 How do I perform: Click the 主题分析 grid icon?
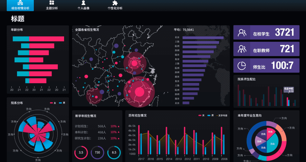[x=52, y=3]
